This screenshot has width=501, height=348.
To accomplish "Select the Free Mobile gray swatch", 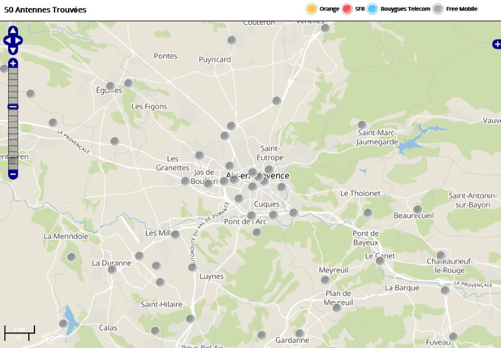I will [438, 9].
